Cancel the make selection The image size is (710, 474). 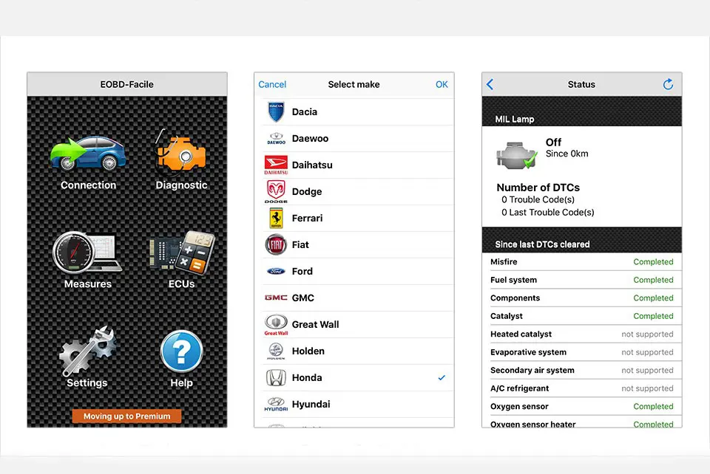coord(272,84)
